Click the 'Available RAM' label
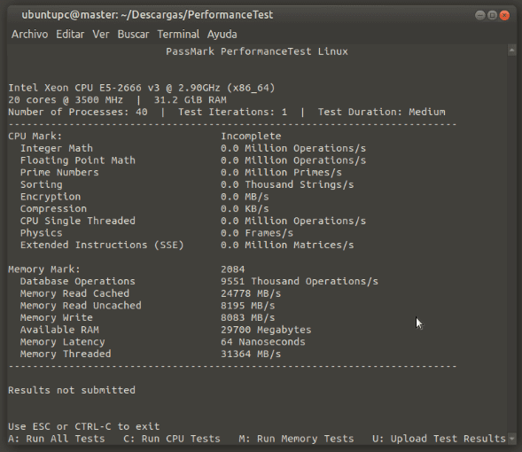This screenshot has height=452, width=522. 59,330
